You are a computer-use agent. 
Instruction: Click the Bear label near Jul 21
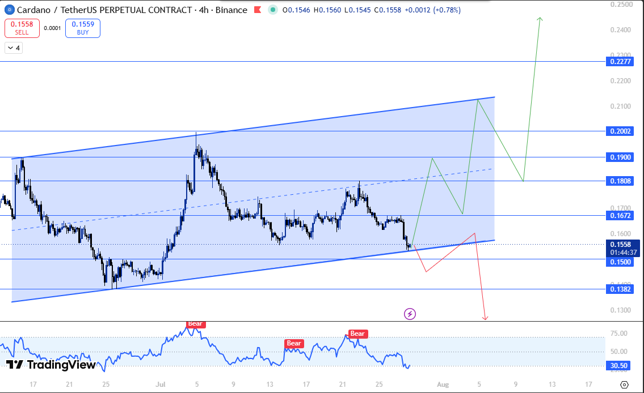pyautogui.click(x=357, y=334)
